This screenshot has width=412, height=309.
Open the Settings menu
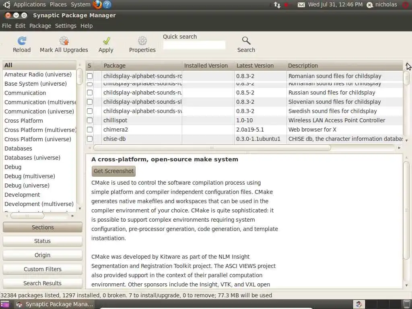66,26
